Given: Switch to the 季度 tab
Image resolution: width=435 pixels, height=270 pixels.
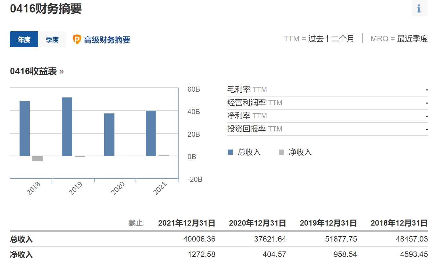Looking at the screenshot, I should pyautogui.click(x=52, y=39).
